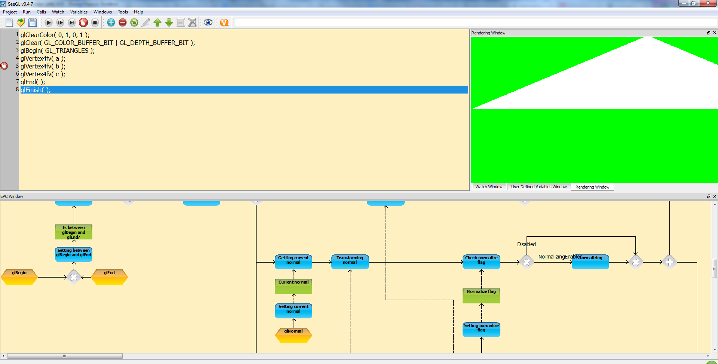The image size is (718, 364).
Task: Click the Check normalize flag node
Action: click(481, 261)
